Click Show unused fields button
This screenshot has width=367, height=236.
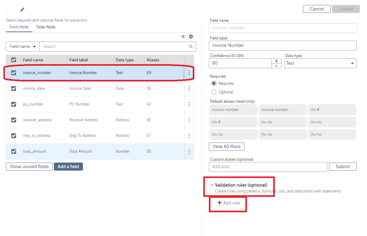click(29, 167)
